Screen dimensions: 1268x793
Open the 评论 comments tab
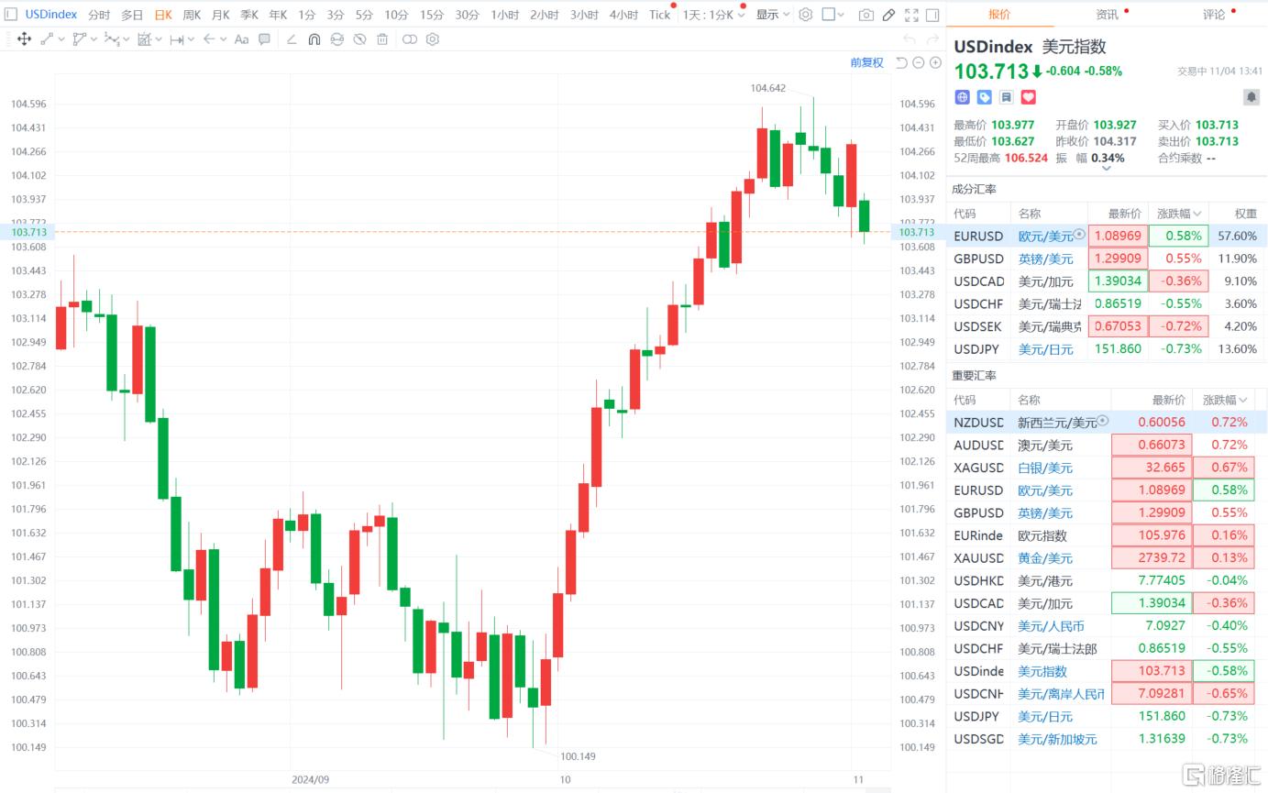coord(1214,15)
